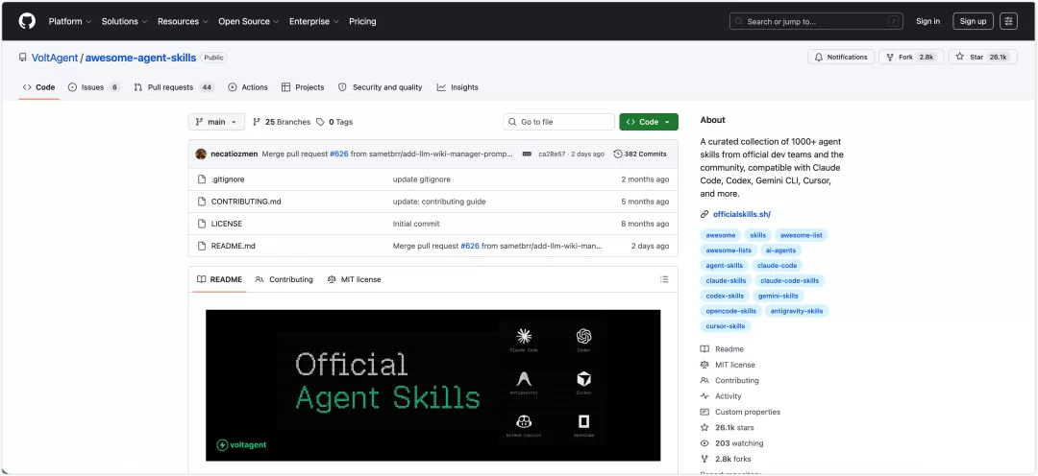Switch to the Projects tab
This screenshot has width=1038, height=476.
pos(303,87)
